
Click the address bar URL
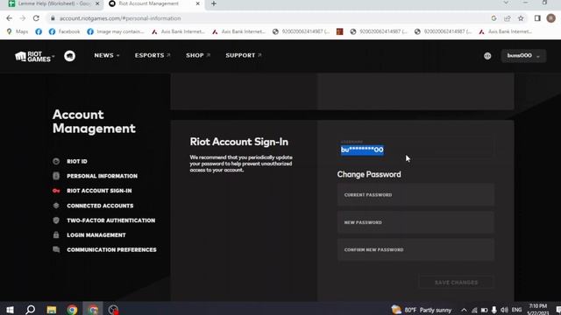[120, 18]
